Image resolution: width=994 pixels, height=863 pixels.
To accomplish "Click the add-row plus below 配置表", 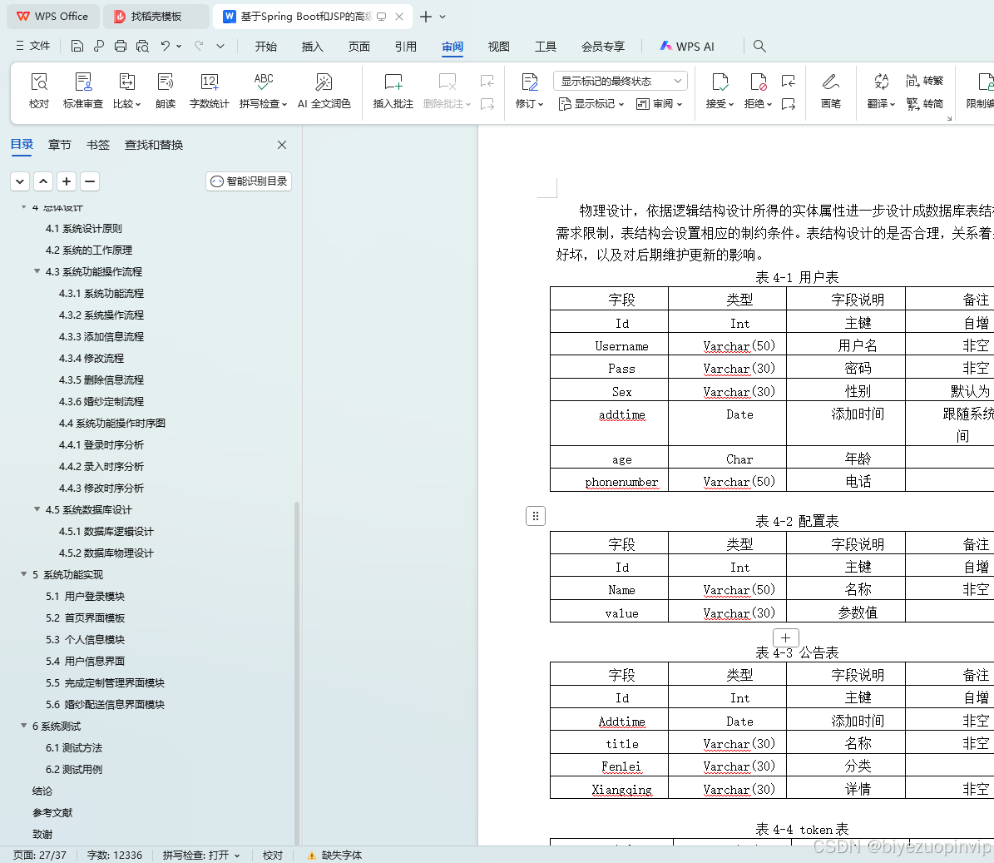I will pyautogui.click(x=785, y=638).
